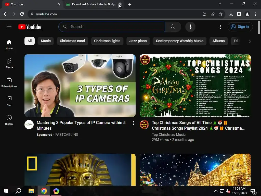Go back in browser history

pyautogui.click(x=6, y=14)
